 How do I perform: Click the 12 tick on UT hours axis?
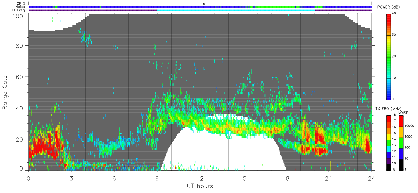[x=200, y=178]
